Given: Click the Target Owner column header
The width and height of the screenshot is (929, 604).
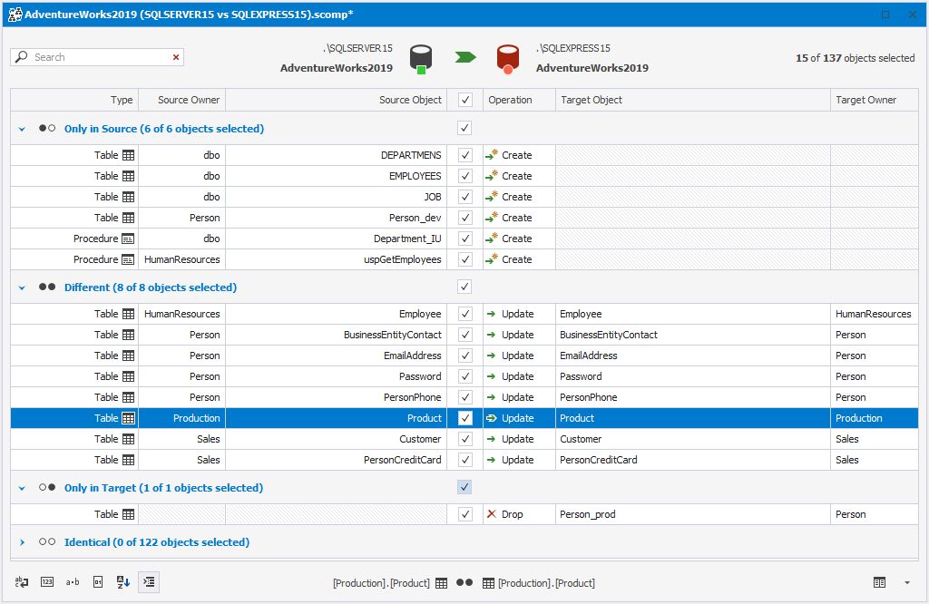Looking at the screenshot, I should click(x=874, y=100).
